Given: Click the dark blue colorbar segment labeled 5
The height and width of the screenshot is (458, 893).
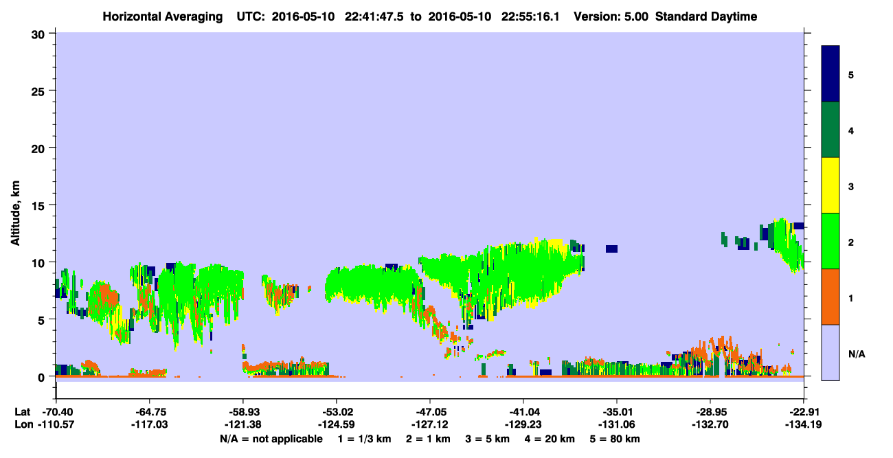Looking at the screenshot, I should tap(830, 73).
